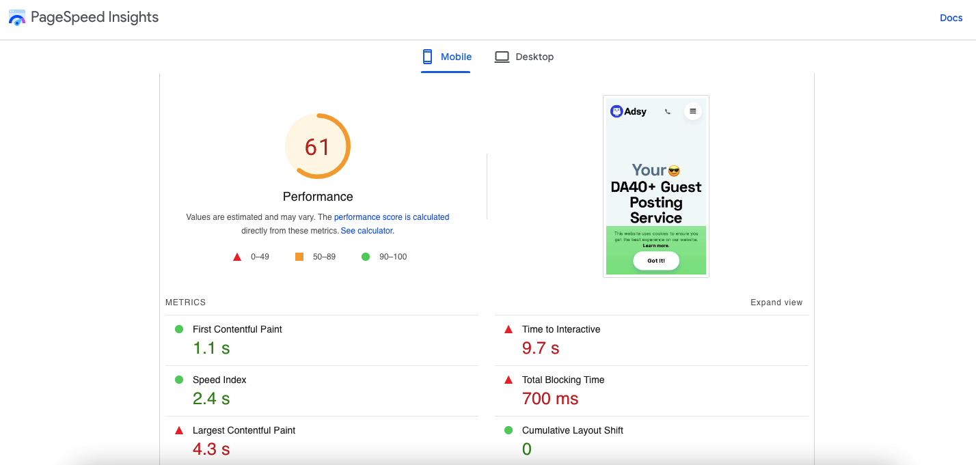The height and width of the screenshot is (465, 976).
Task: Switch to the Desktop tab
Action: tap(524, 57)
